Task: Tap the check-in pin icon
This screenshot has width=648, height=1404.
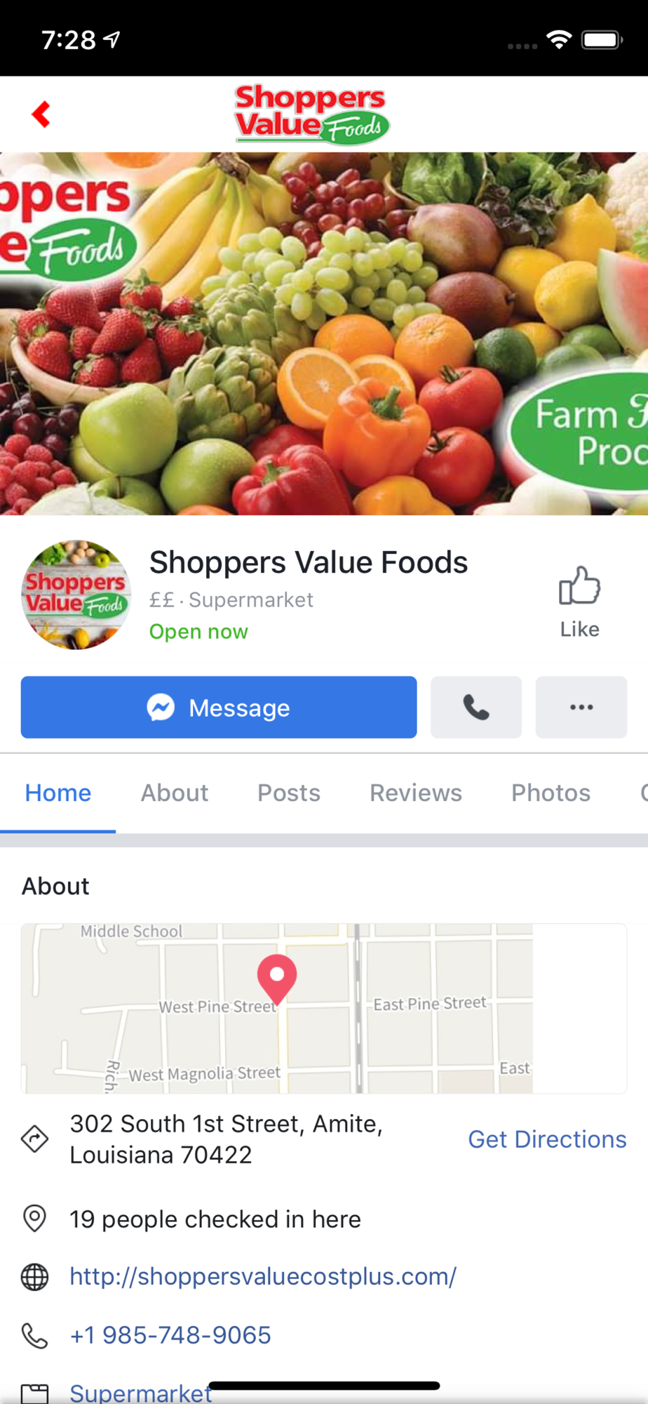Action: click(x=34, y=1219)
